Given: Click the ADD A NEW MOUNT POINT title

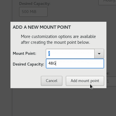Looking at the screenshot, I should (42, 27).
